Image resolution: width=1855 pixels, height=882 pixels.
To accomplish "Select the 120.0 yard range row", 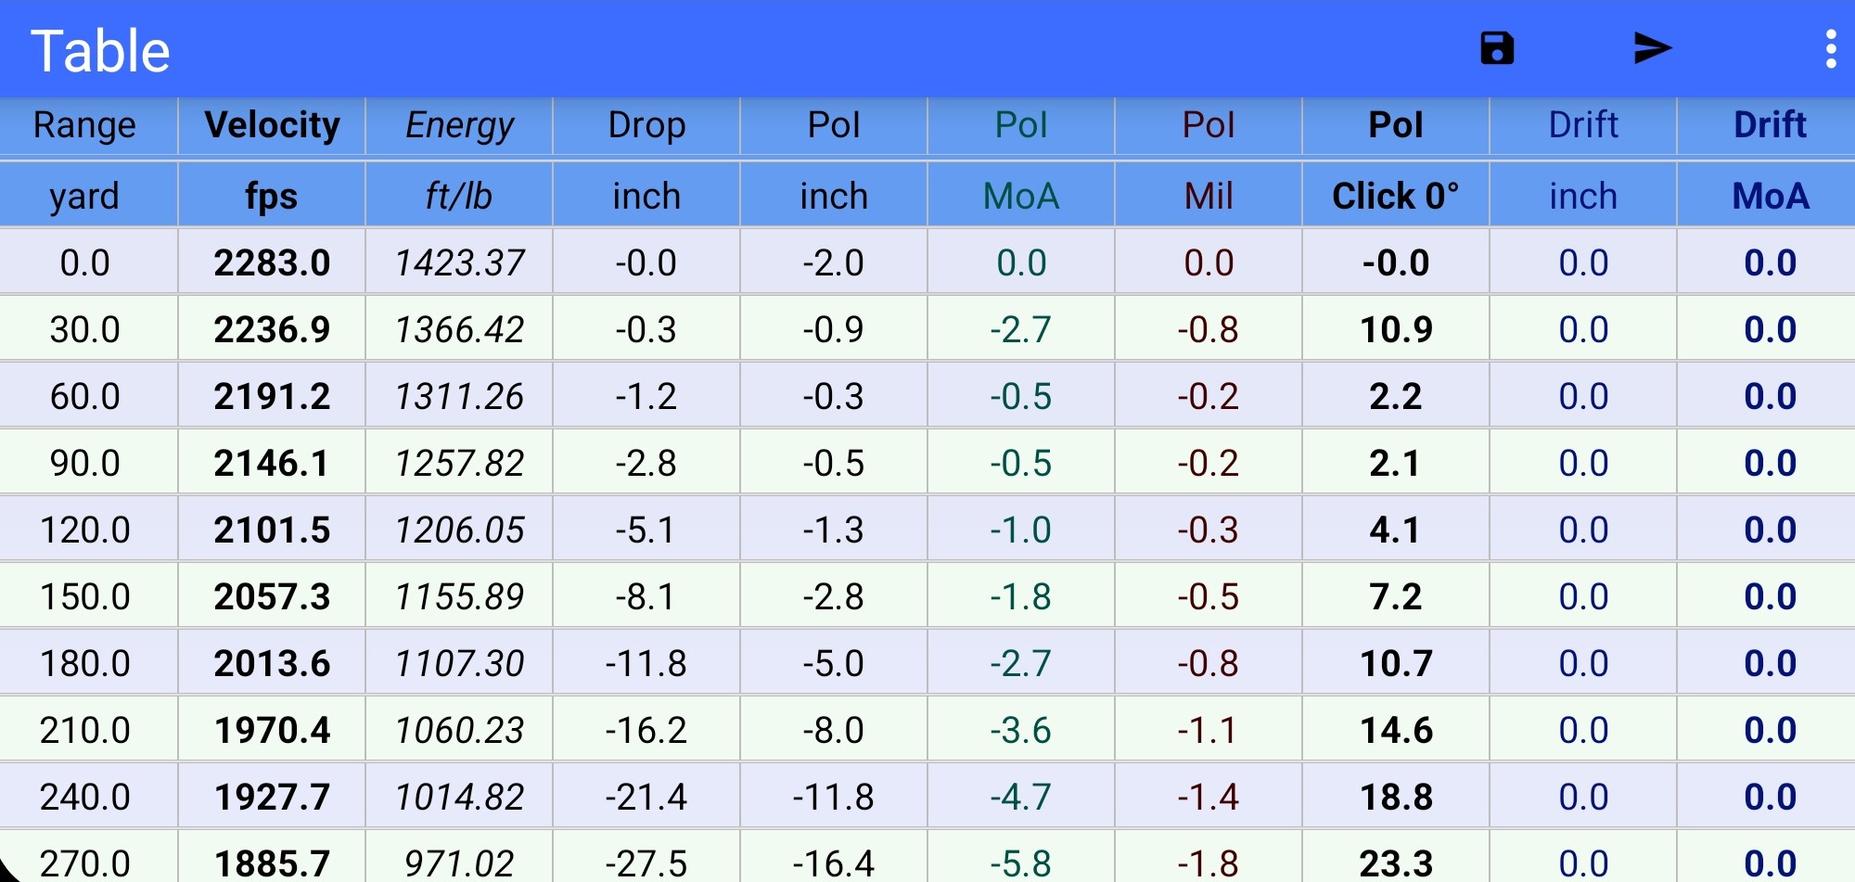I will coord(84,530).
